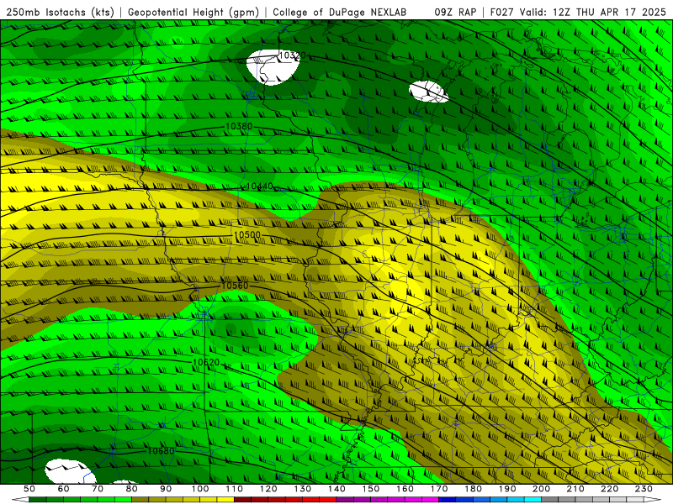
Task: Click the 10620 height contour label
Action: (x=206, y=362)
